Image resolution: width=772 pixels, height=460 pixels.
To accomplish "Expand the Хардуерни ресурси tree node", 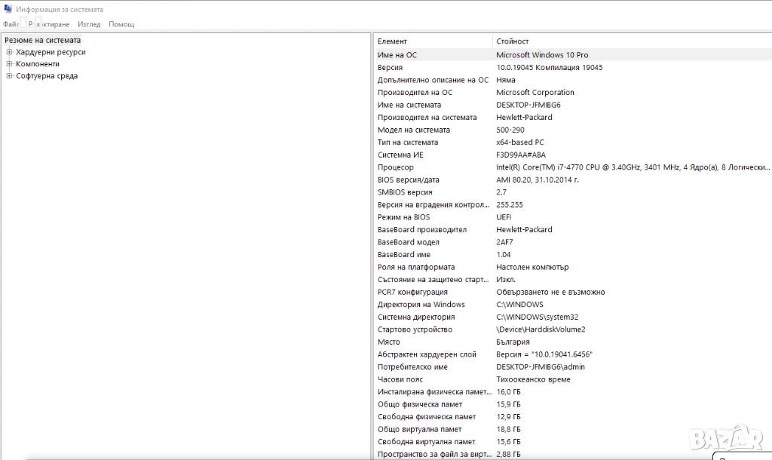I will (10, 52).
